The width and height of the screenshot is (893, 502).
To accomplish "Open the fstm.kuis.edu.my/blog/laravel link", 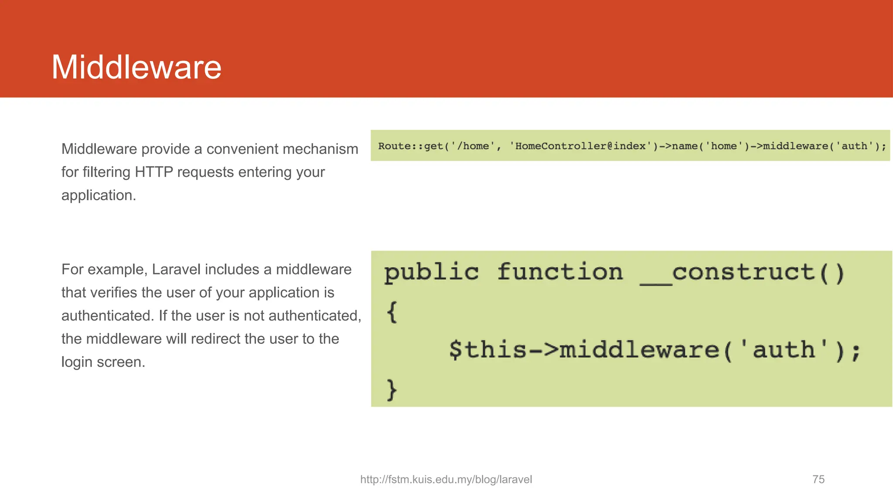I will 446,479.
